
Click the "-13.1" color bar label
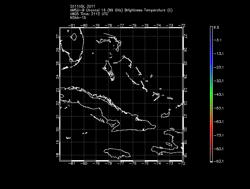tap(219, 54)
